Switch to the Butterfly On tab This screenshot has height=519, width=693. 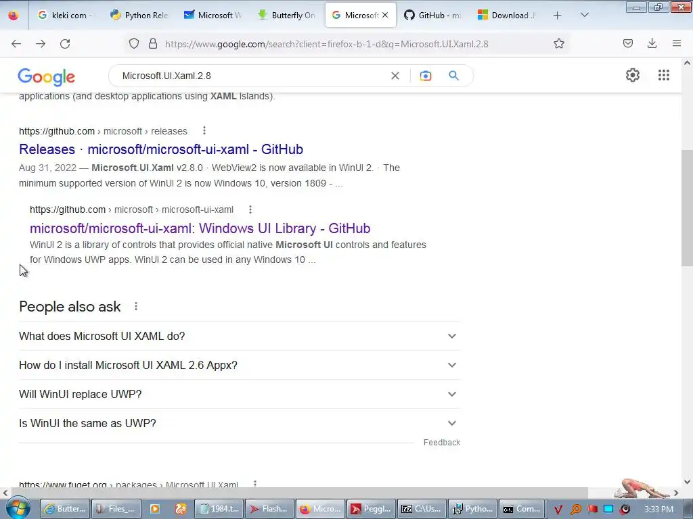(x=287, y=15)
